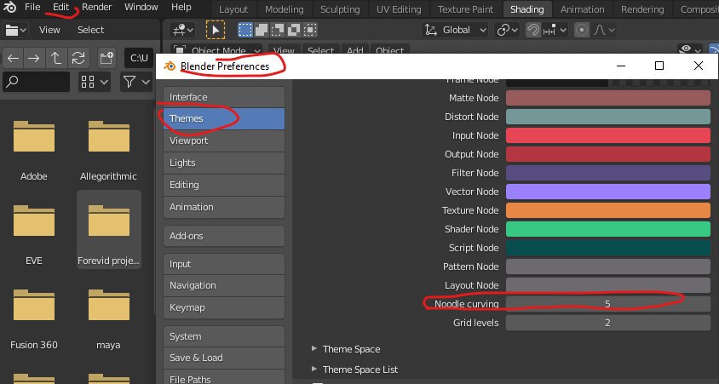Switch to the Sculpting workspace tab
Viewport: 719px width, 384px height.
[340, 9]
